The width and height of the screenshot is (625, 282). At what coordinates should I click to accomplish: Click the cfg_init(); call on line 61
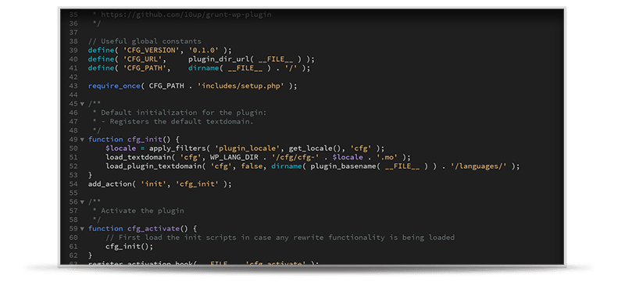(x=130, y=246)
